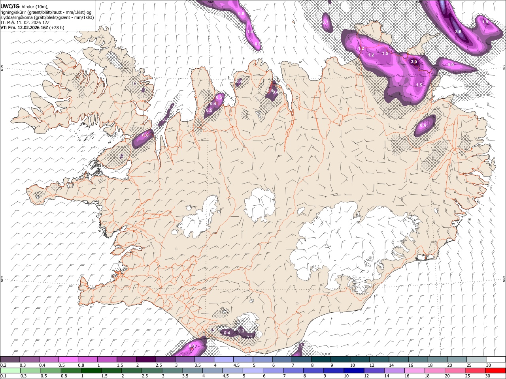Image resolution: width=506 pixels, height=379 pixels.
Task: Click the 'slydda/snjókoma' legend description line
Action: tap(47, 17)
